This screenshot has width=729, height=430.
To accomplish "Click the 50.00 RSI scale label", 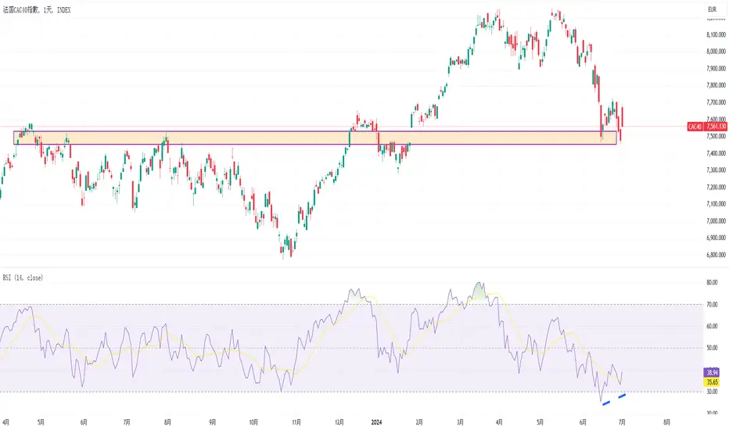I will pos(712,348).
